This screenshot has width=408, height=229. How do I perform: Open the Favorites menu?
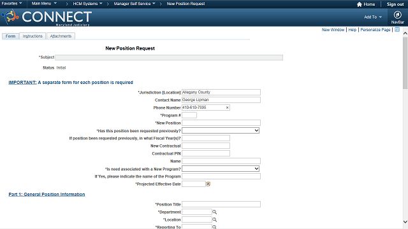coord(11,4)
